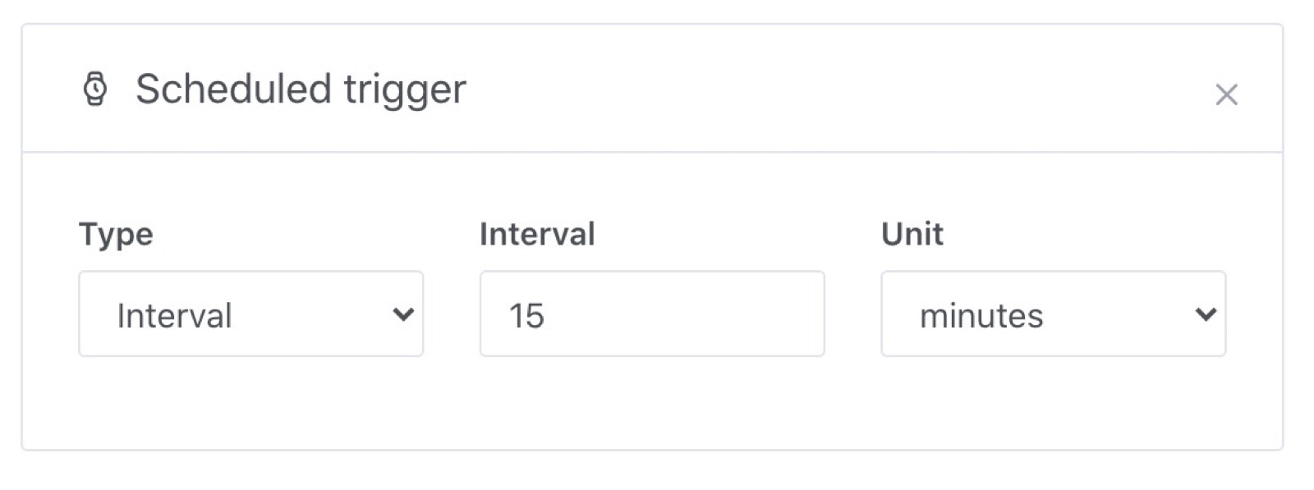Click empty header space between title and X

pyautogui.click(x=821, y=89)
